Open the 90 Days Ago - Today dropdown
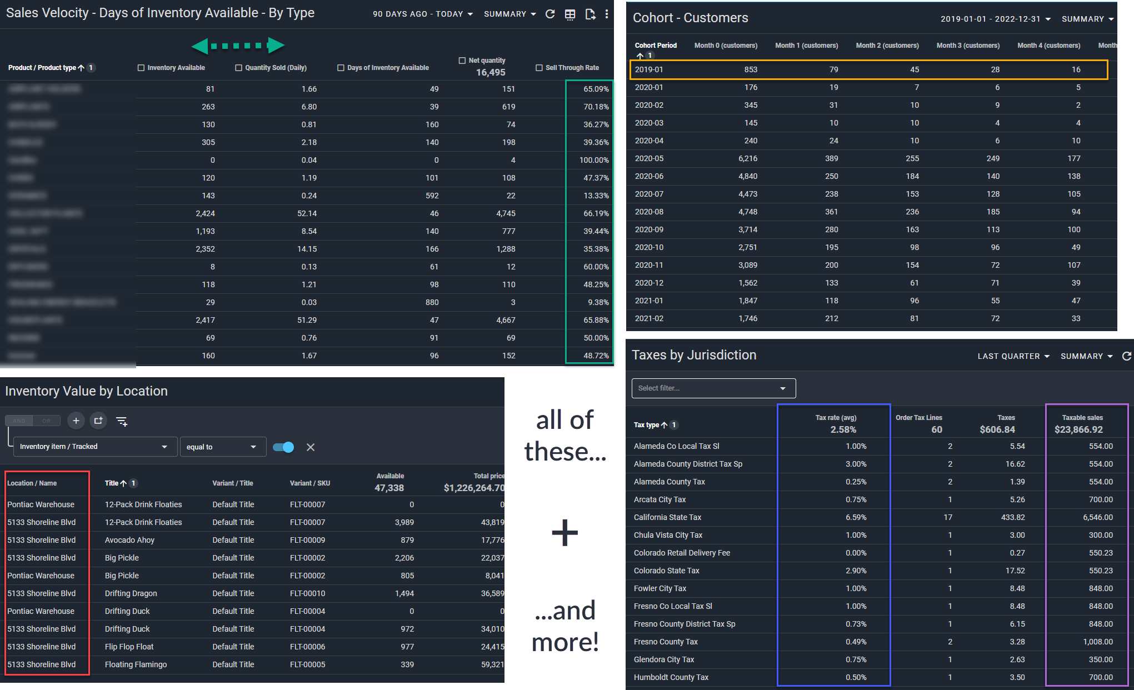Viewport: 1134px width, 690px height. [423, 14]
